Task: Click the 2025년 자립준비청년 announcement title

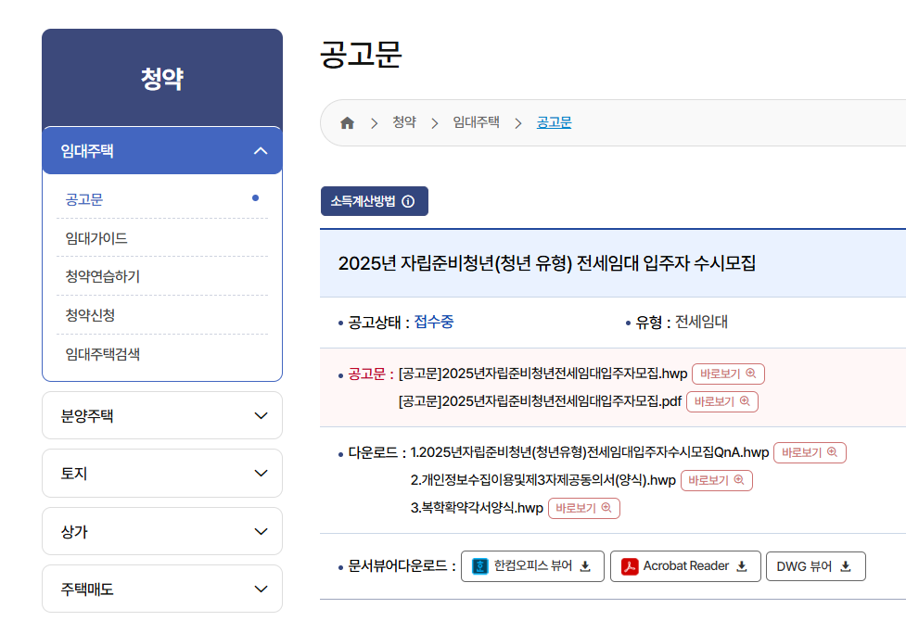Action: (x=546, y=263)
